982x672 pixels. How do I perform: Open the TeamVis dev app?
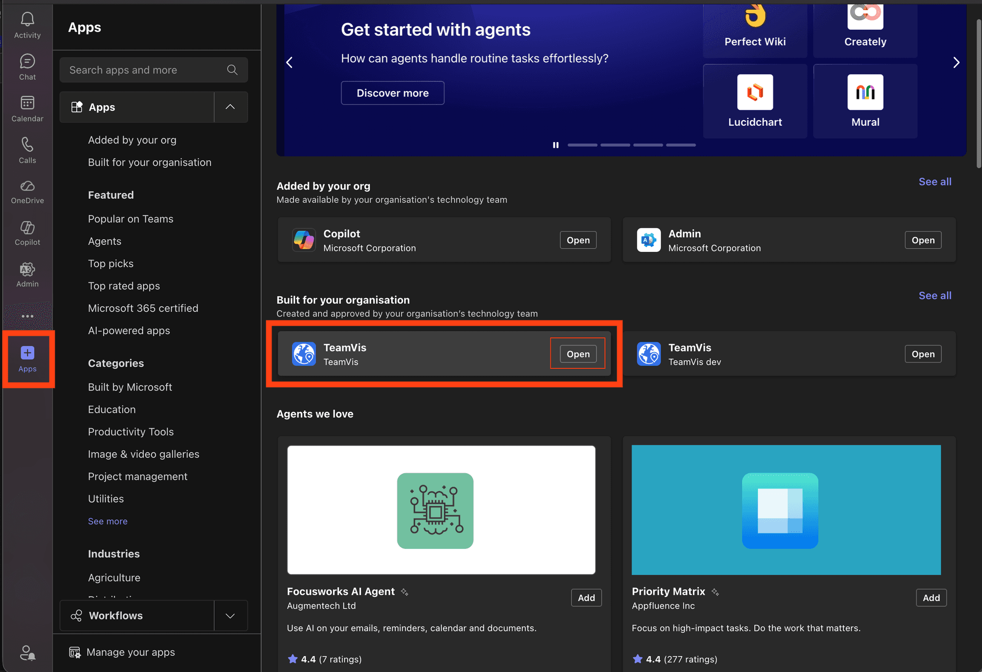click(923, 354)
